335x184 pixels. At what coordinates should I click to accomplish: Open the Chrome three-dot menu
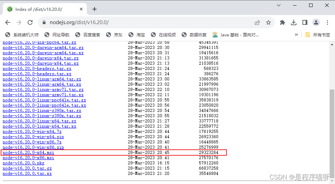(x=327, y=22)
